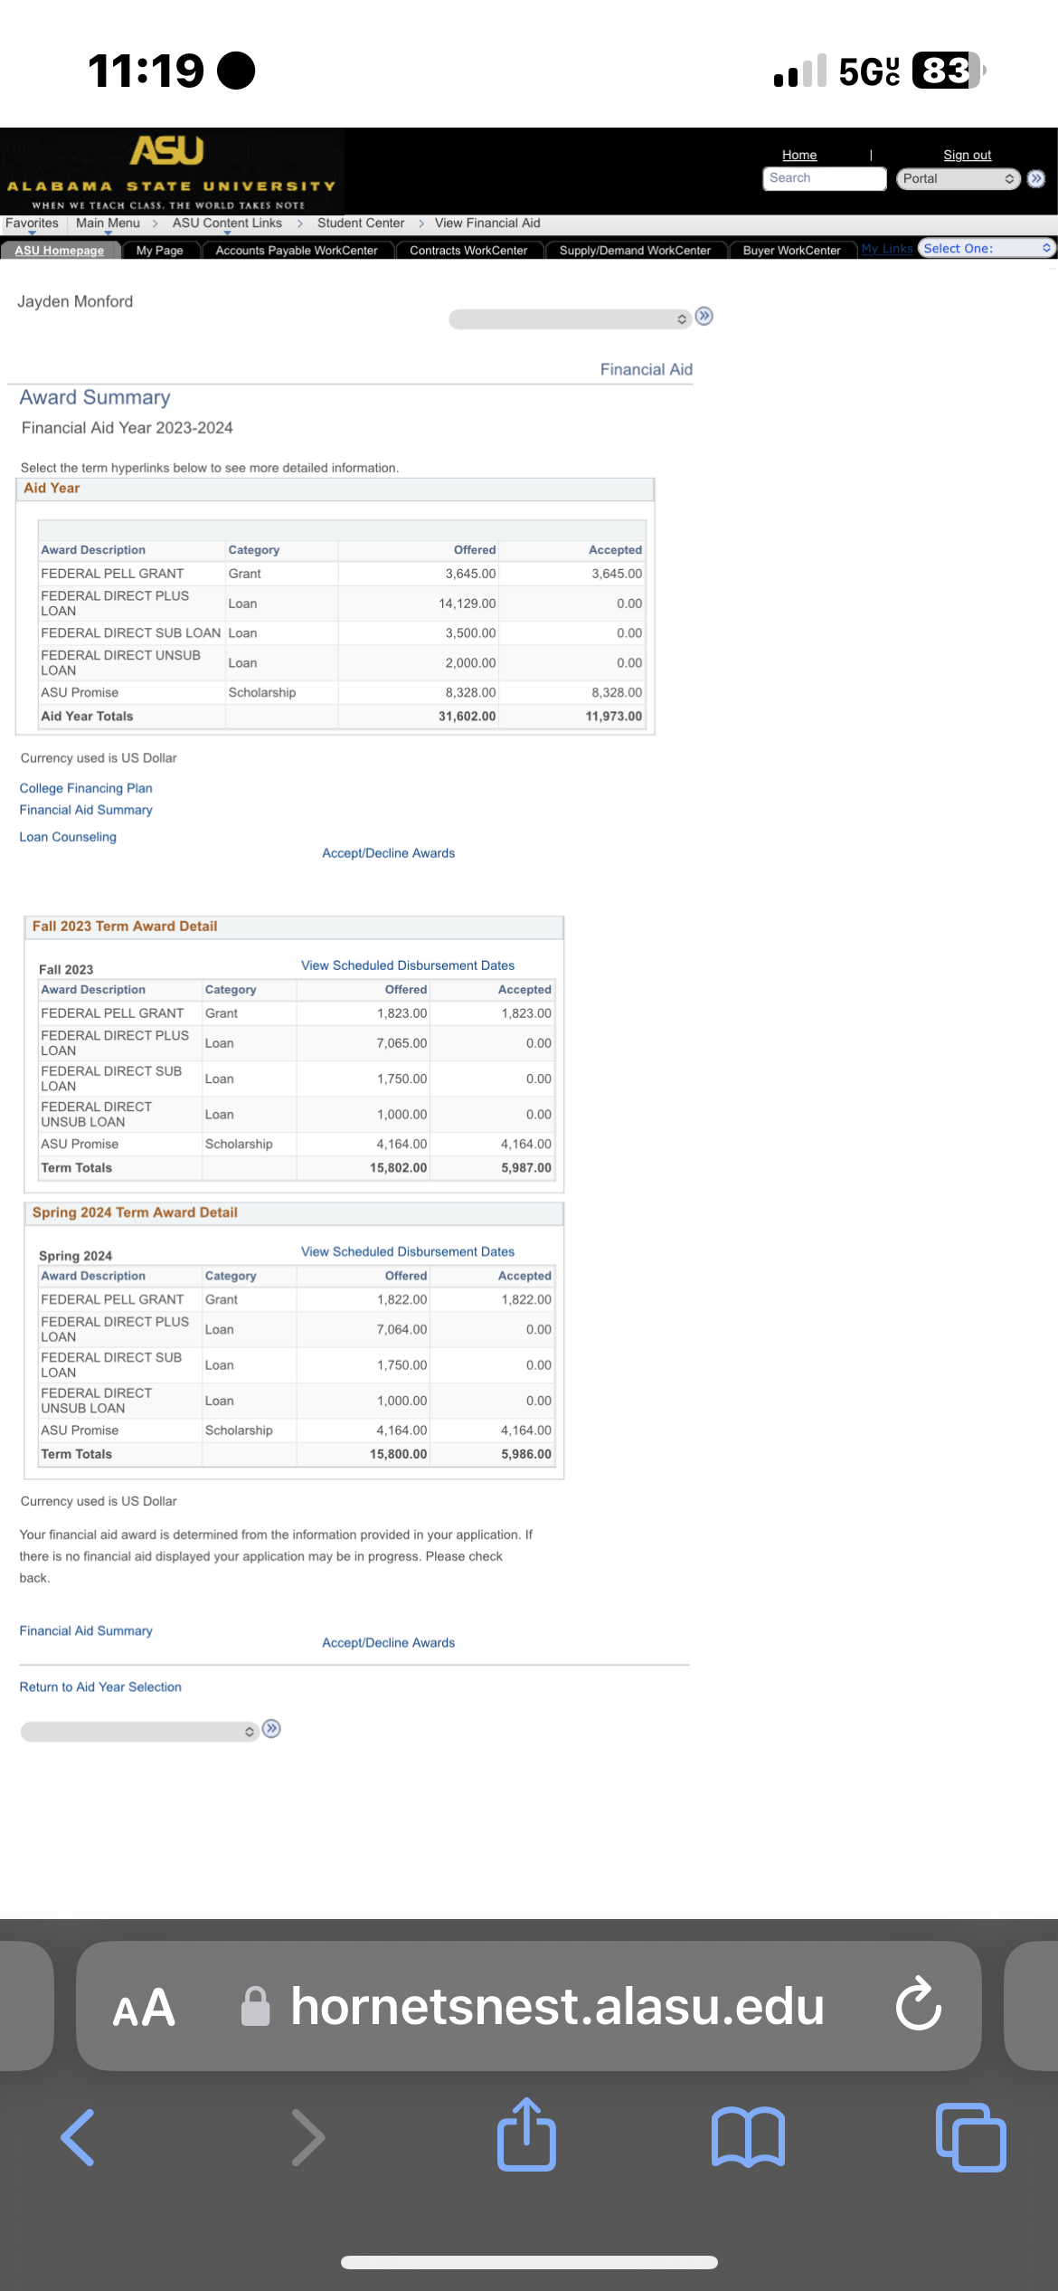Tap the Safari forward arrow
The width and height of the screenshot is (1058, 2291).
(307, 2137)
